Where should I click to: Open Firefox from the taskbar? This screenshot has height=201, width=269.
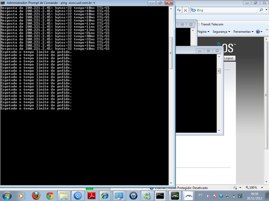[x=36, y=196]
